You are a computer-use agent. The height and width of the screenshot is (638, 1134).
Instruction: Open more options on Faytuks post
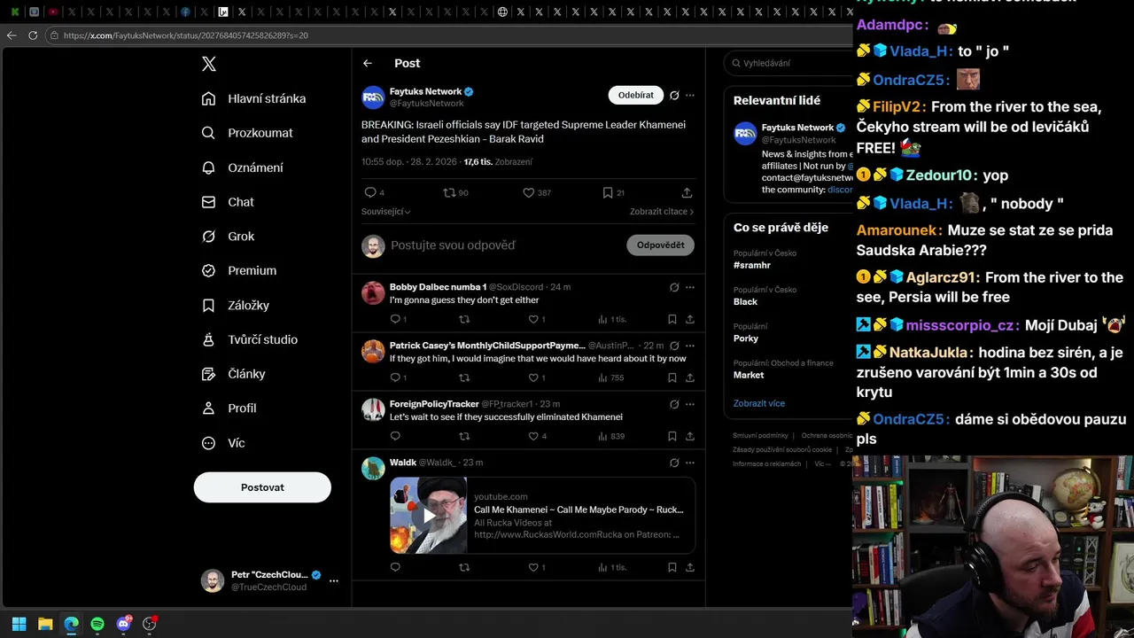coord(690,95)
